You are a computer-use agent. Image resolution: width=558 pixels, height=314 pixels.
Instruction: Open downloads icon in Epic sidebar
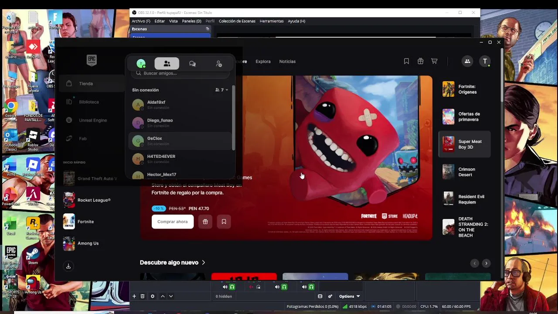(68, 266)
